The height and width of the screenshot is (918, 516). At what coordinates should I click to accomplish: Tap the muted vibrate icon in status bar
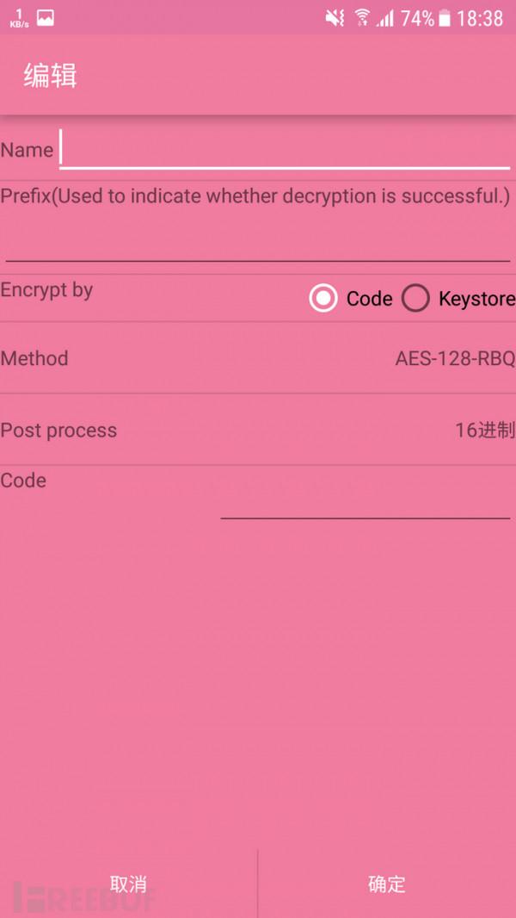(x=335, y=18)
